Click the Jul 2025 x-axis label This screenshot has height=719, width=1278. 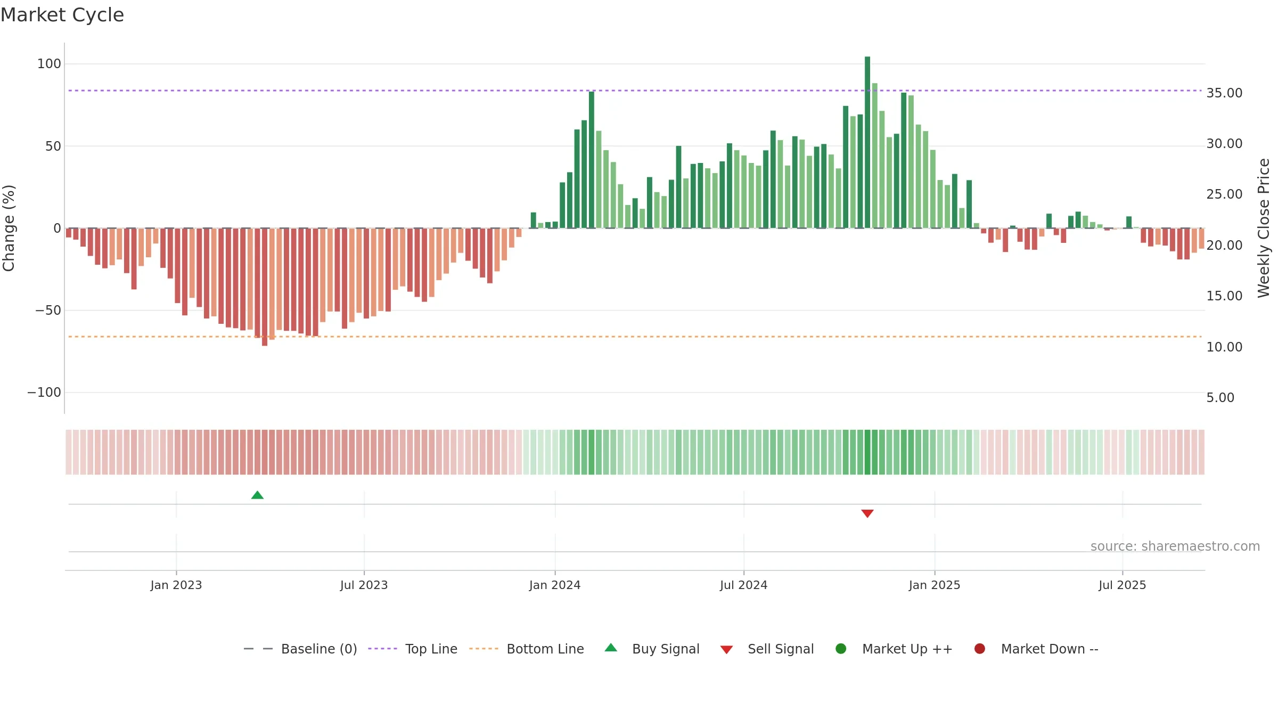coord(1123,585)
